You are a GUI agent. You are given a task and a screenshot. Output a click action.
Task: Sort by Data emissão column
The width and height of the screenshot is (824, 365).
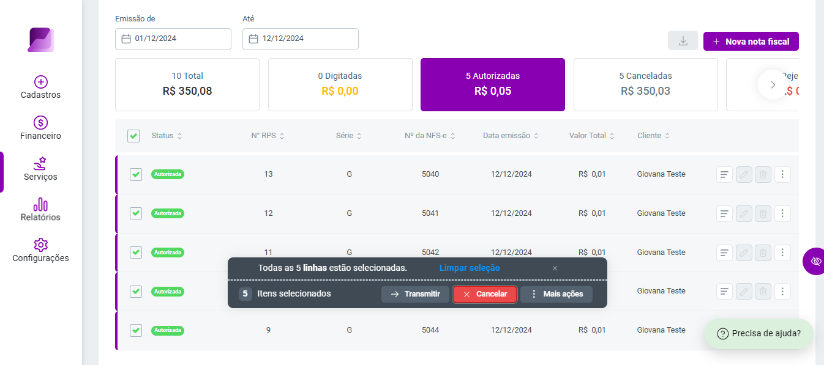click(511, 136)
